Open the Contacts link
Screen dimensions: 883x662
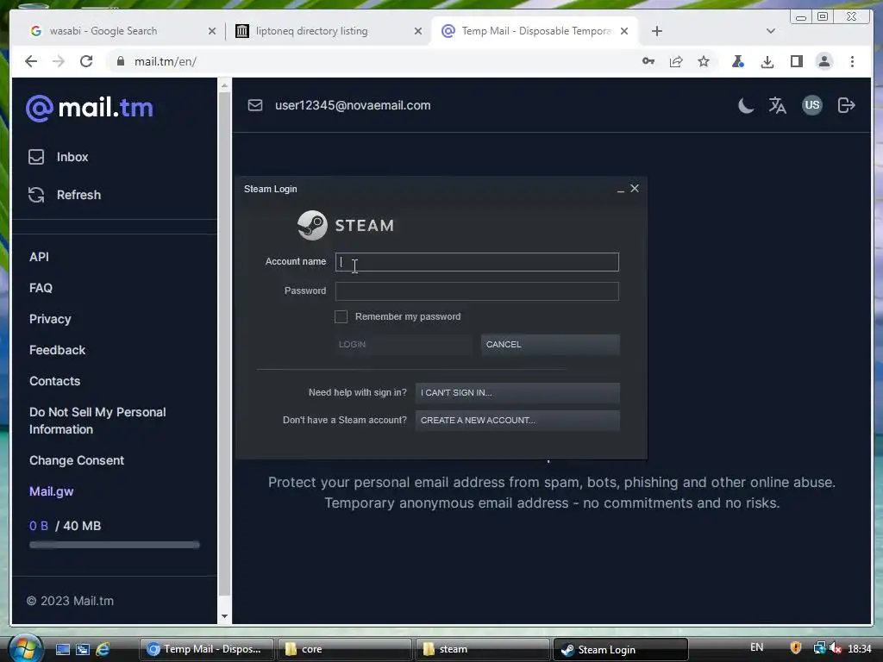[x=54, y=381]
